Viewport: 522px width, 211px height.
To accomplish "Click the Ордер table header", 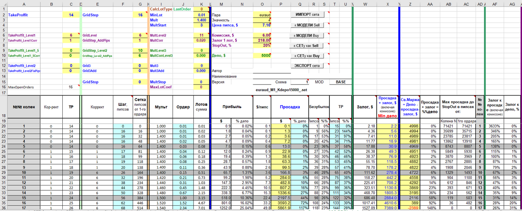I will pos(183,107).
